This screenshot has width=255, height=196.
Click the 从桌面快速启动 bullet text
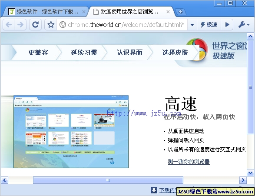point(186,131)
